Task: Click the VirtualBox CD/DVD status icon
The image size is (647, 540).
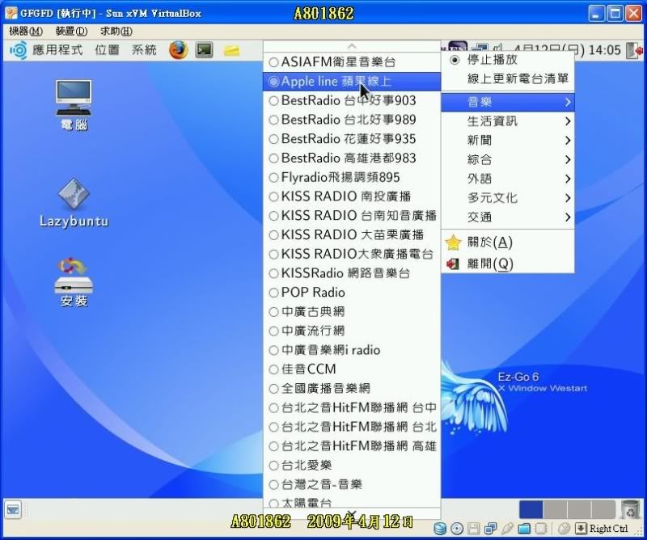Action: click(457, 529)
